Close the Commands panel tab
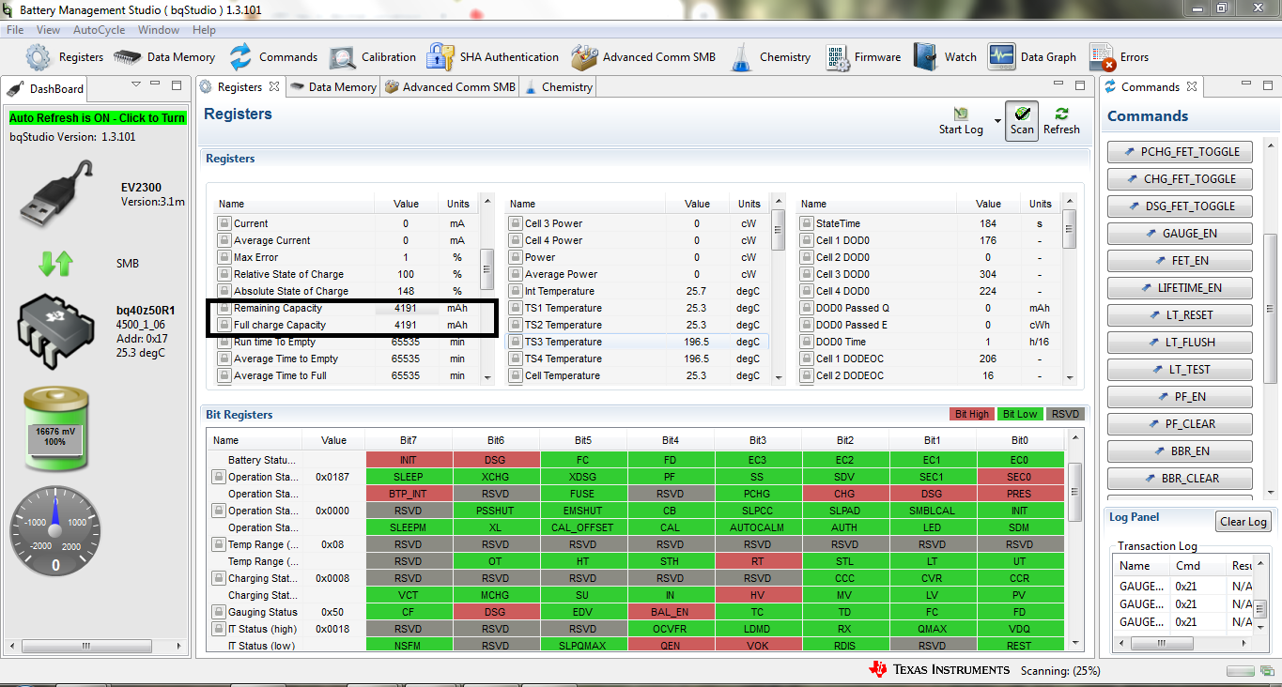The width and height of the screenshot is (1282, 687). click(x=1191, y=86)
